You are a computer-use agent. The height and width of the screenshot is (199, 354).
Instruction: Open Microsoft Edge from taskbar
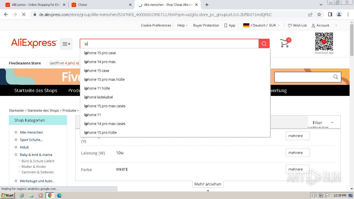[59, 195]
